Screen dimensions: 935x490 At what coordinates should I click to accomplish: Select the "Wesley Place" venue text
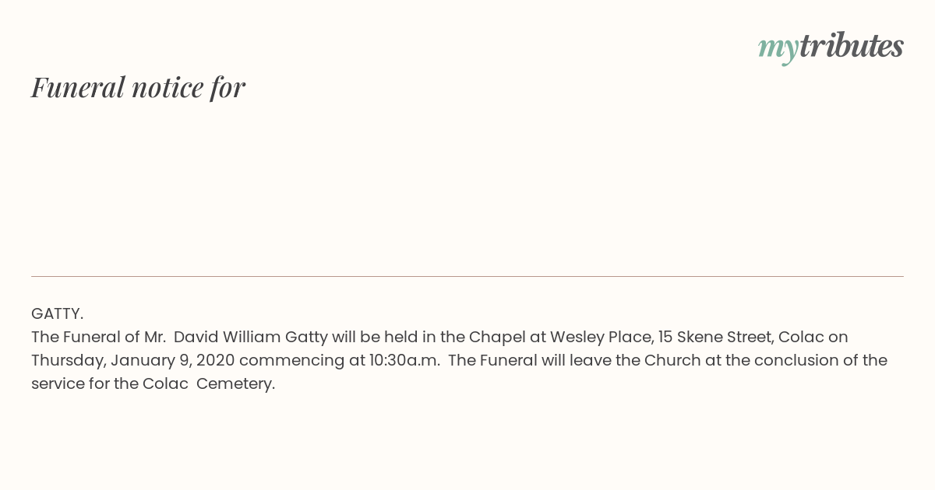pos(601,337)
